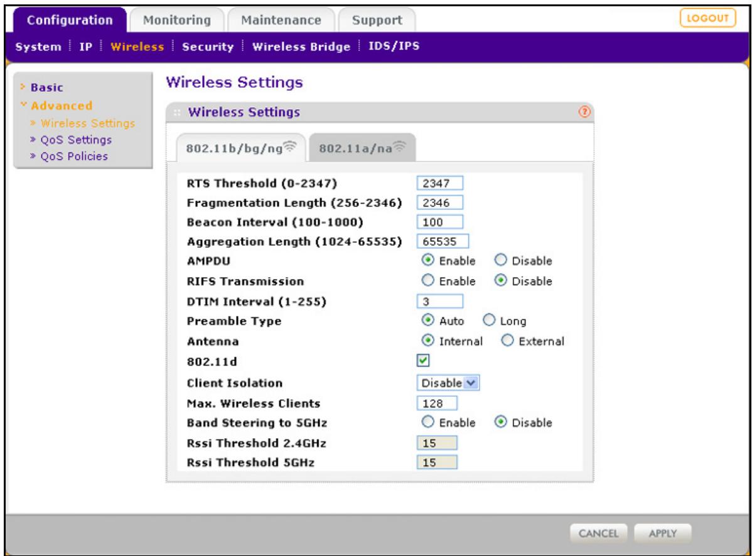Open the Client Isolation dropdown
752x556 pixels.
448,383
